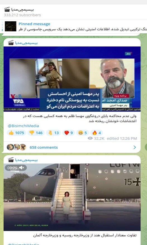Open the VOA Mahsa Amini news image
This screenshot has height=245, width=147.
(x=72, y=79)
